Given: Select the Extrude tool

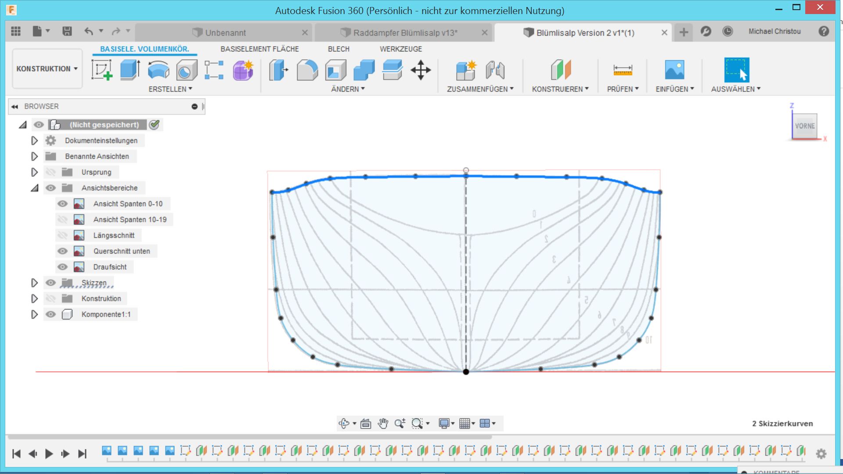Looking at the screenshot, I should tap(130, 70).
